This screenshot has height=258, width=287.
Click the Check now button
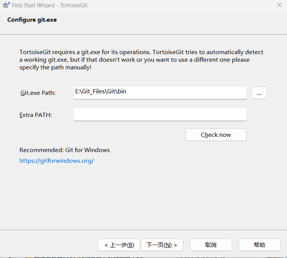click(x=216, y=135)
